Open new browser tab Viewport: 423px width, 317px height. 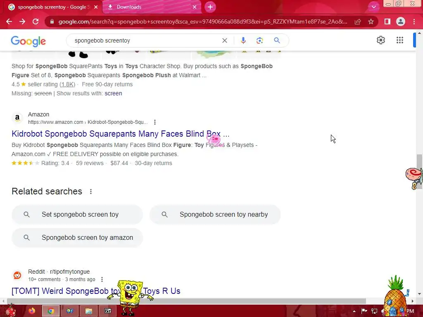tap(210, 7)
